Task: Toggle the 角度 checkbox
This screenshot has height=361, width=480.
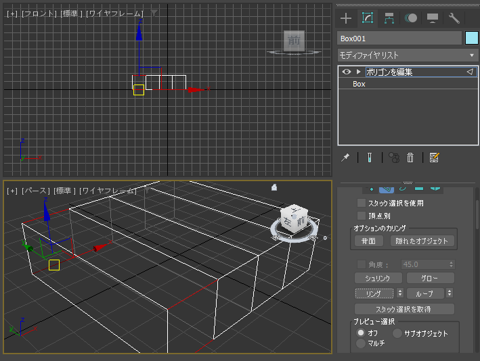Action: click(362, 264)
